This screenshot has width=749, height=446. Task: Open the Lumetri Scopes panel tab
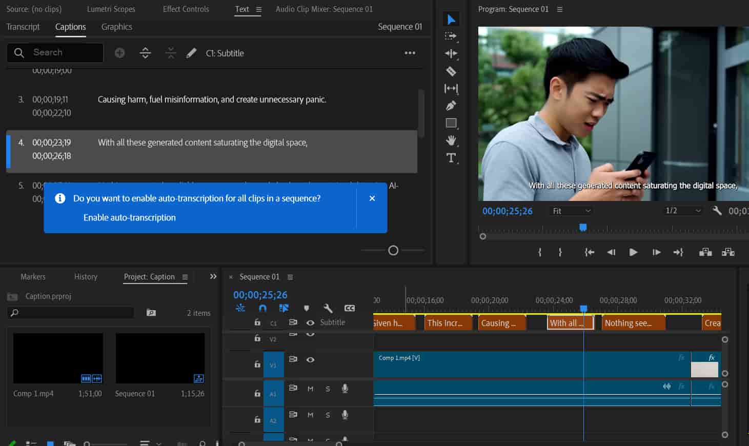[111, 9]
